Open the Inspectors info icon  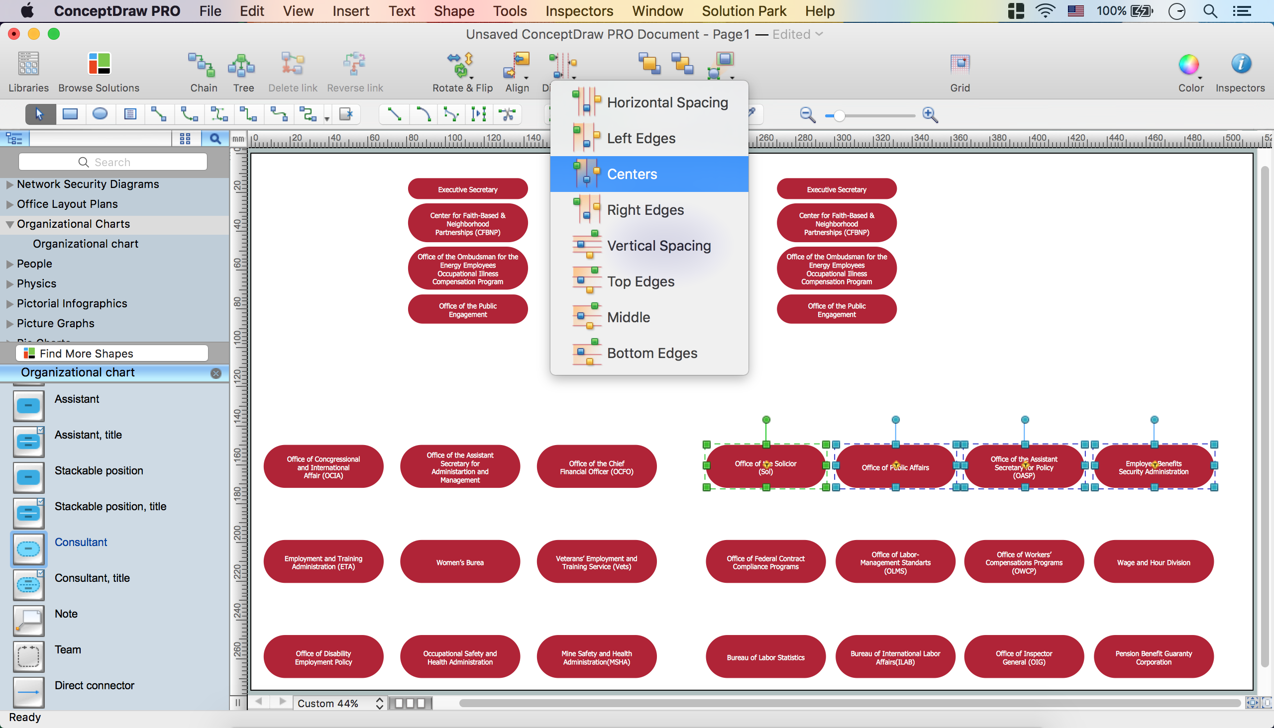[1240, 64]
